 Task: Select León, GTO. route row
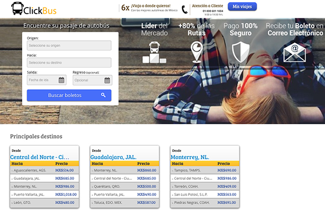44,202
